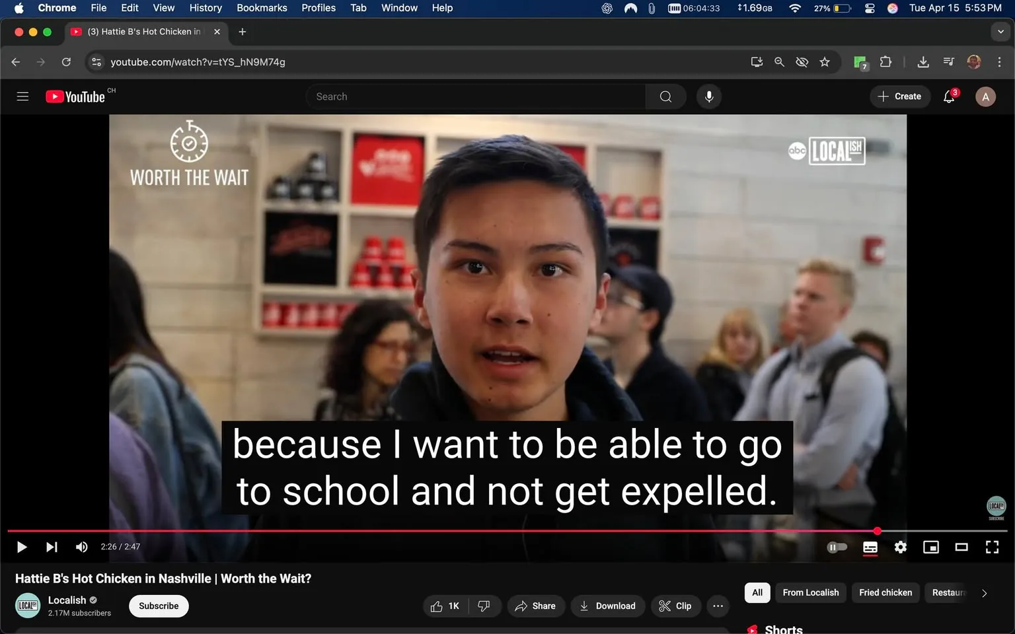Open the Chrome browser menu

(x=1000, y=62)
